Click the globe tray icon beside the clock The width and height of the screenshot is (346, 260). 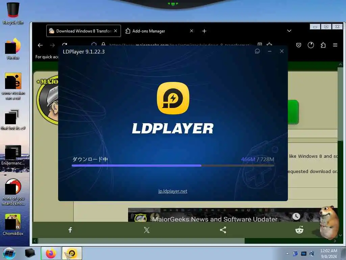(x=312, y=254)
